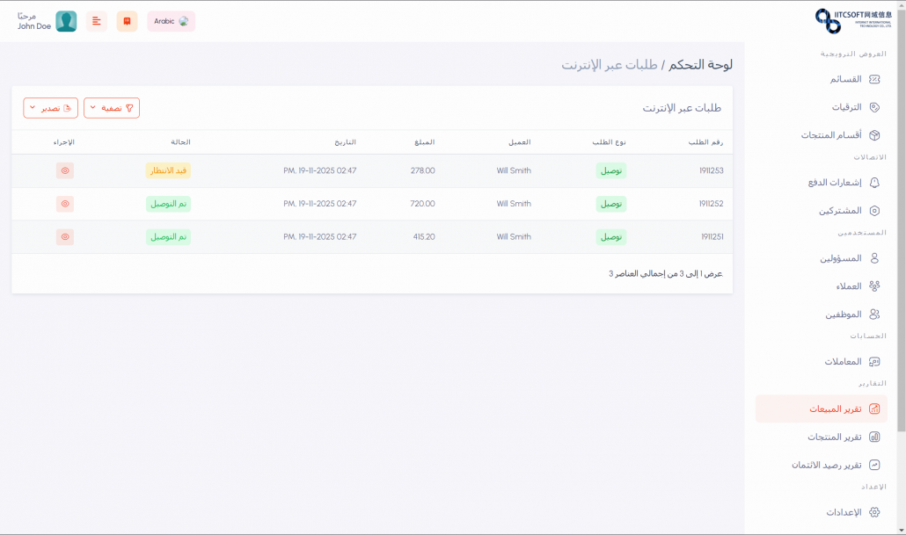The image size is (906, 535).
Task: Click the IITCSOFT logo
Action: (x=853, y=20)
